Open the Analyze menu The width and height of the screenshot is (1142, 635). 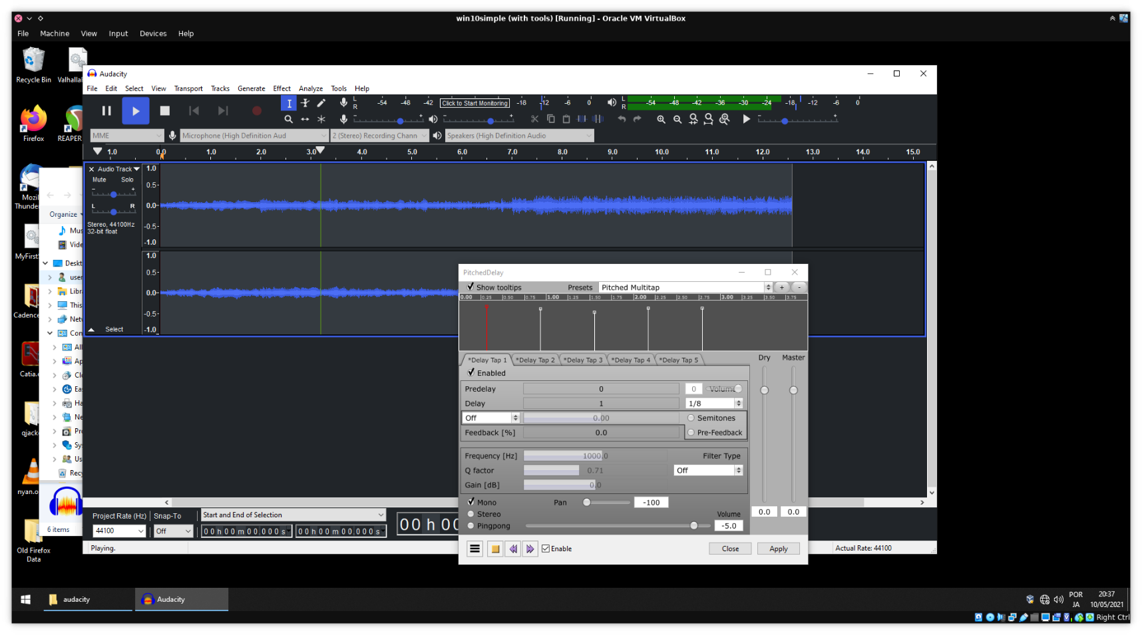point(311,88)
